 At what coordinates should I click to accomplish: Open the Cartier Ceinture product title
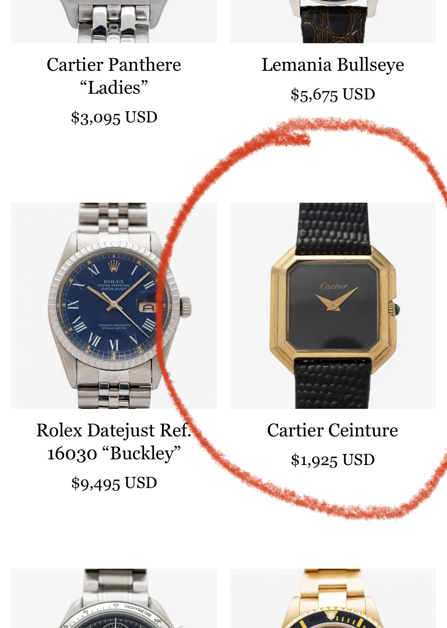tap(333, 430)
